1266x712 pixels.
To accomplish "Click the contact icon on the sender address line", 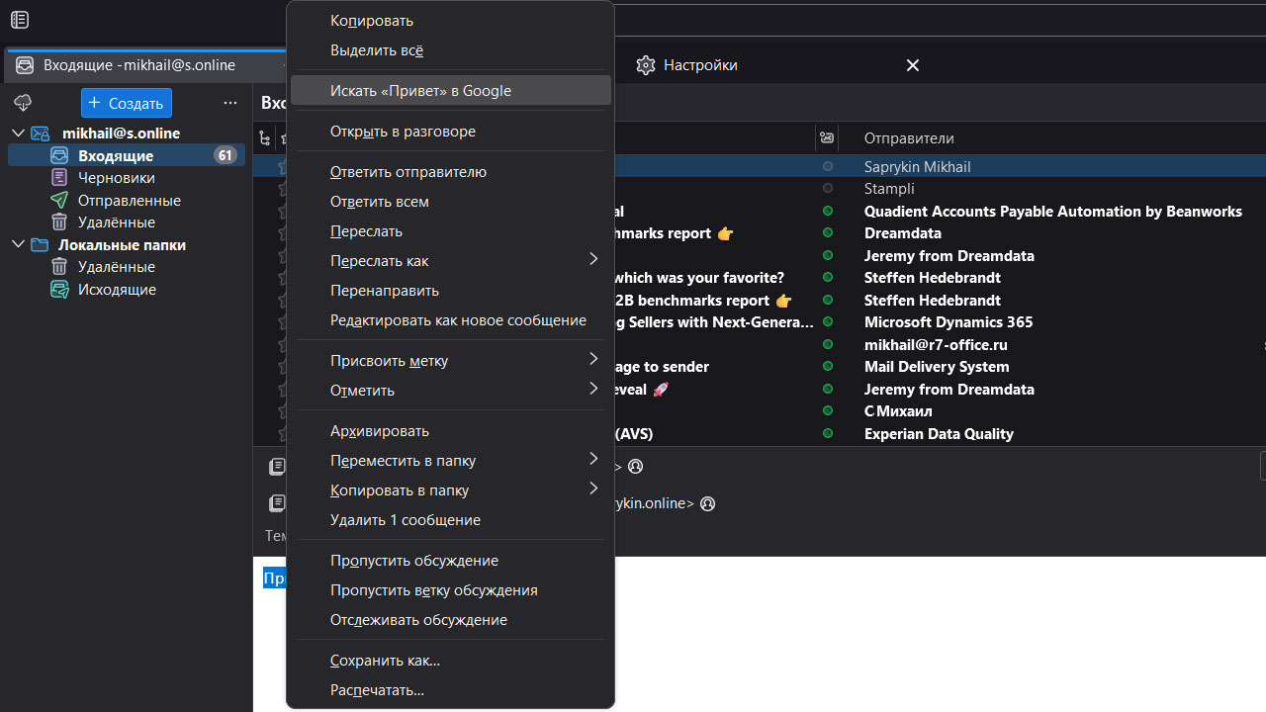I will point(636,466).
